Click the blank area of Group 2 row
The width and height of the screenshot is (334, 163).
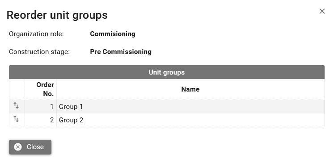pos(203,120)
